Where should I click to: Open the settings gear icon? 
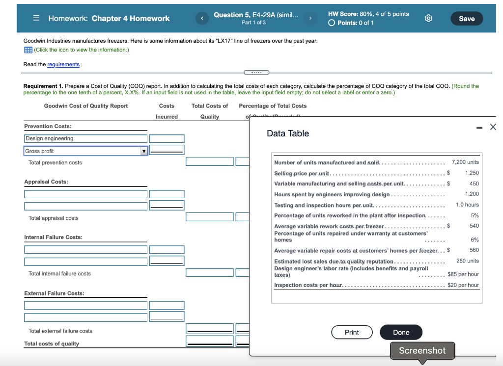428,18
